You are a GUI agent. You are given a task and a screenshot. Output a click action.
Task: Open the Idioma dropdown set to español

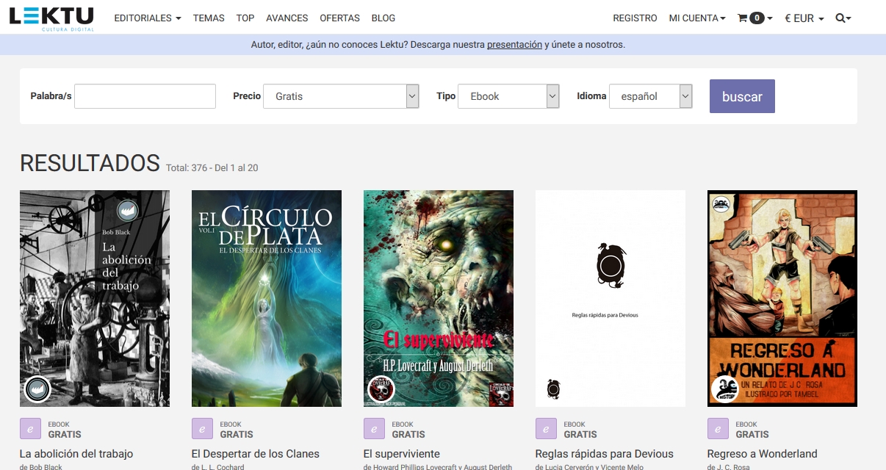point(651,96)
